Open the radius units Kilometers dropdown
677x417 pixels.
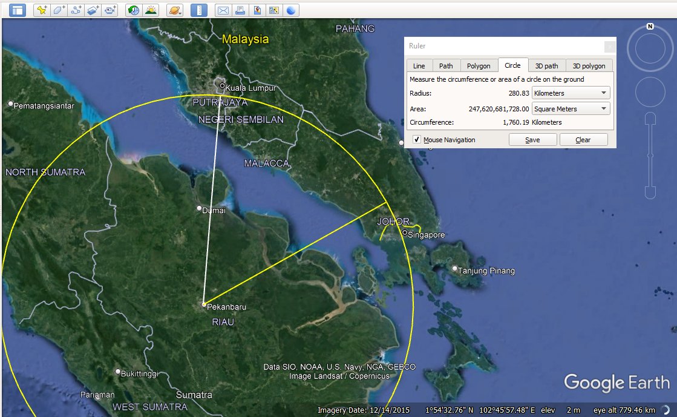point(571,93)
